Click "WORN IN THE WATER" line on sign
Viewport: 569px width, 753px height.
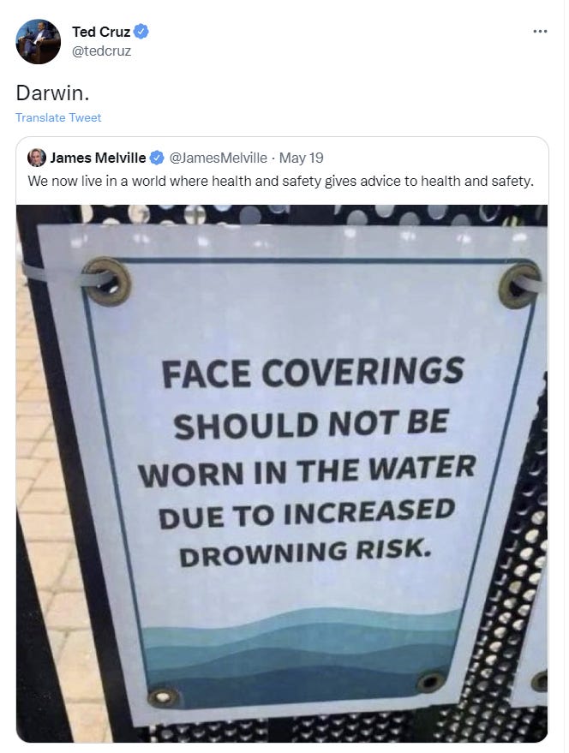coord(307,469)
